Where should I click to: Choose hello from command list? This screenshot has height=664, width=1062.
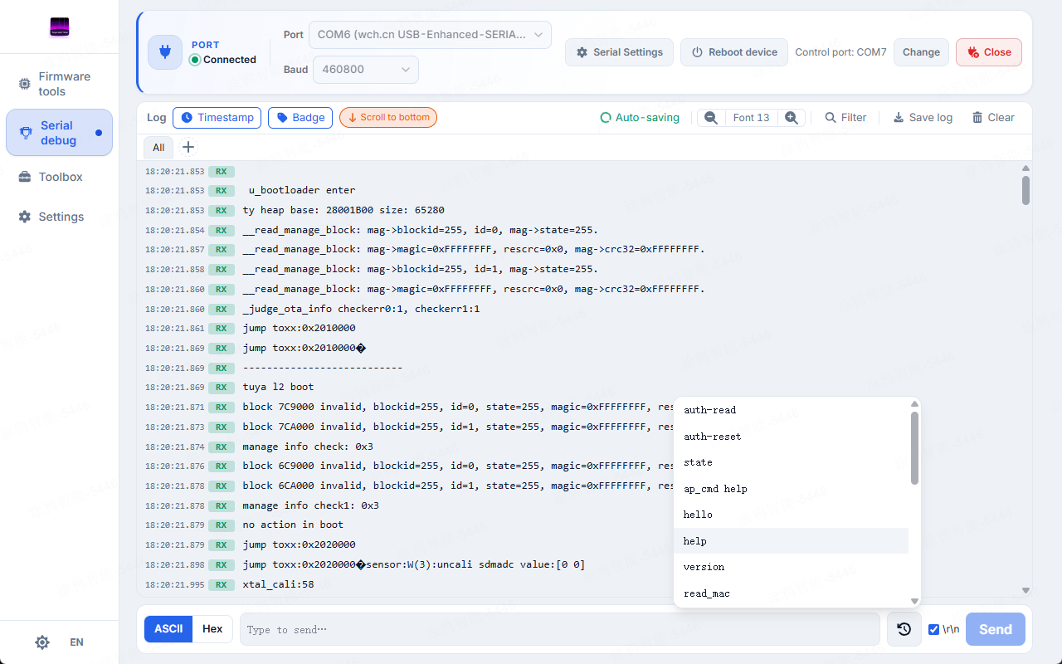792,515
